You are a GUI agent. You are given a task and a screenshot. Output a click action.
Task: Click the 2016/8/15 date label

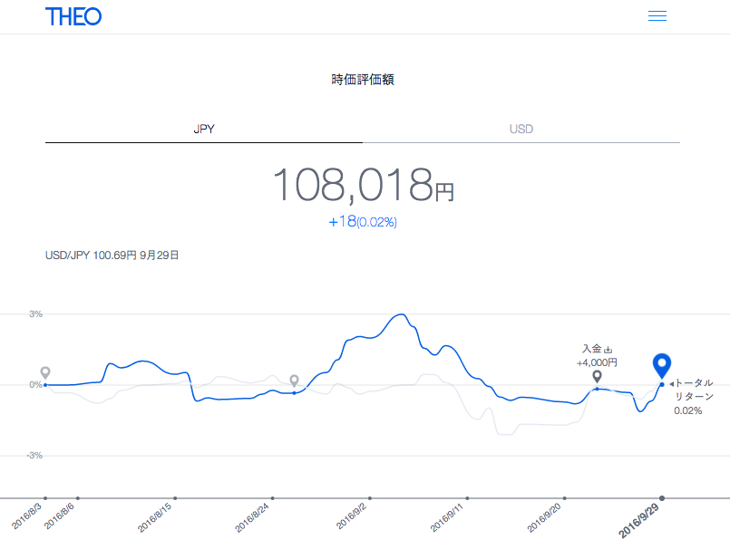click(154, 517)
